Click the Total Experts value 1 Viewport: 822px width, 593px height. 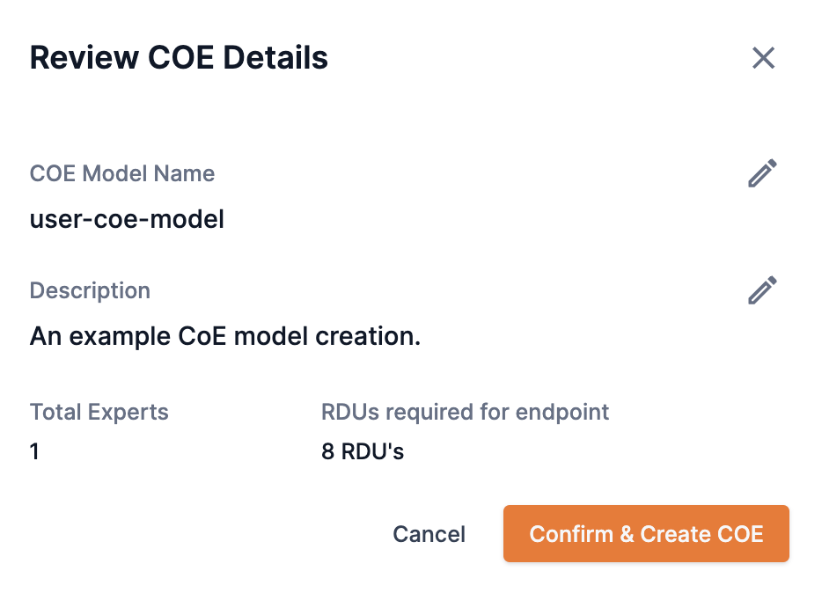[x=34, y=452]
